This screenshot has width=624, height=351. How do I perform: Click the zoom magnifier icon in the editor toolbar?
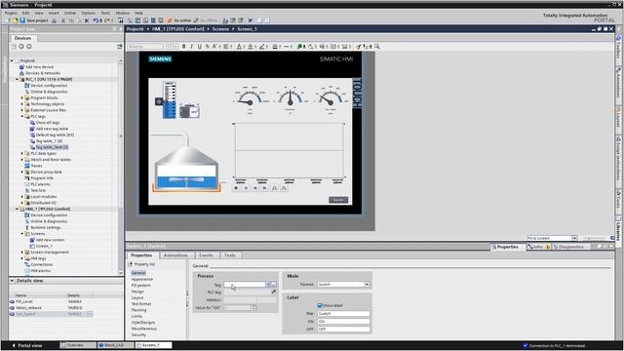tap(377, 47)
